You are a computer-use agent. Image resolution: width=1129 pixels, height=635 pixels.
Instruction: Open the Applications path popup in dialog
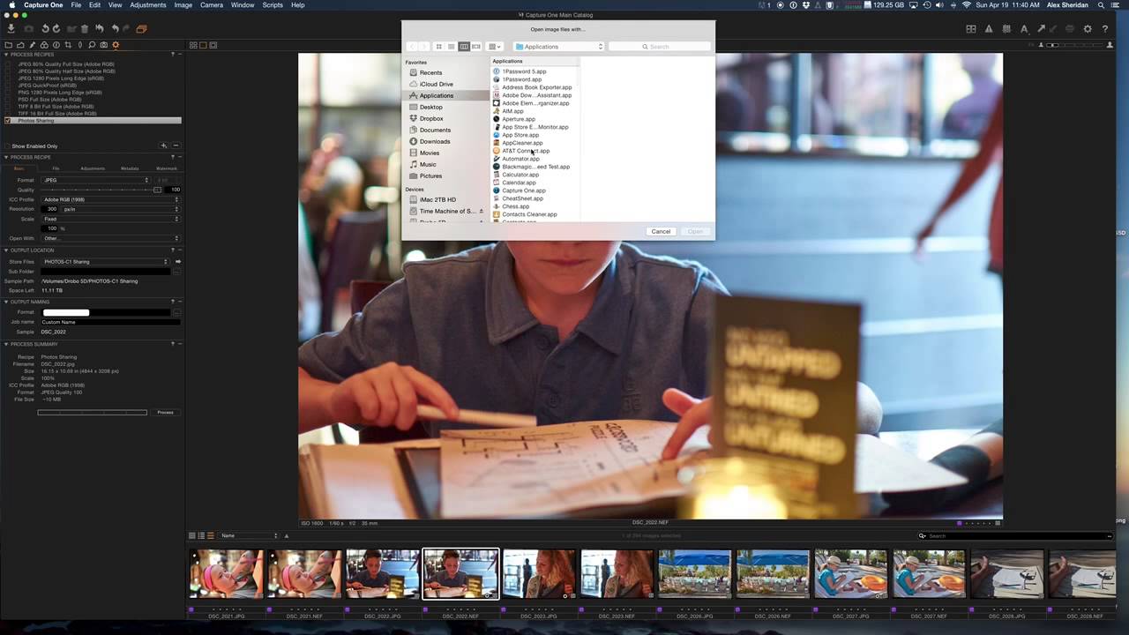(x=559, y=47)
